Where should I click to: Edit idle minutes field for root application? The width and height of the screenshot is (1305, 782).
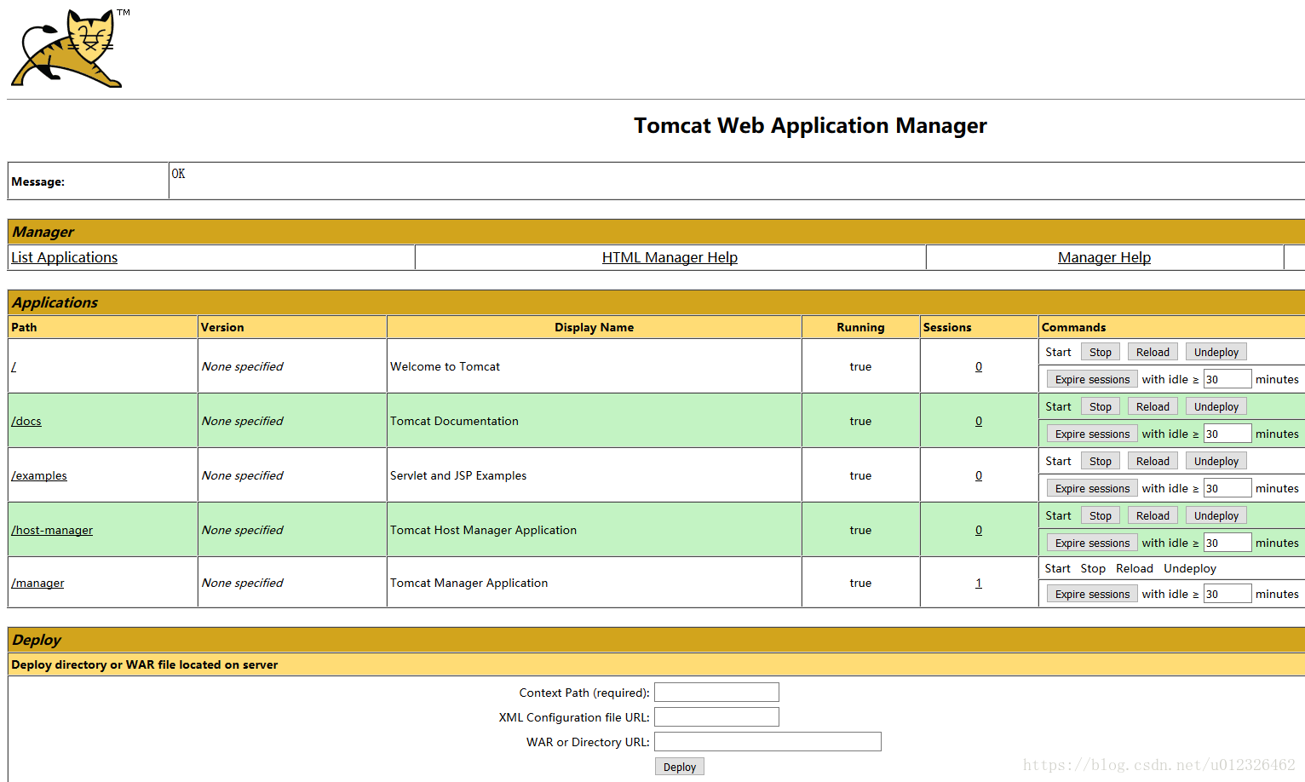coord(1227,379)
